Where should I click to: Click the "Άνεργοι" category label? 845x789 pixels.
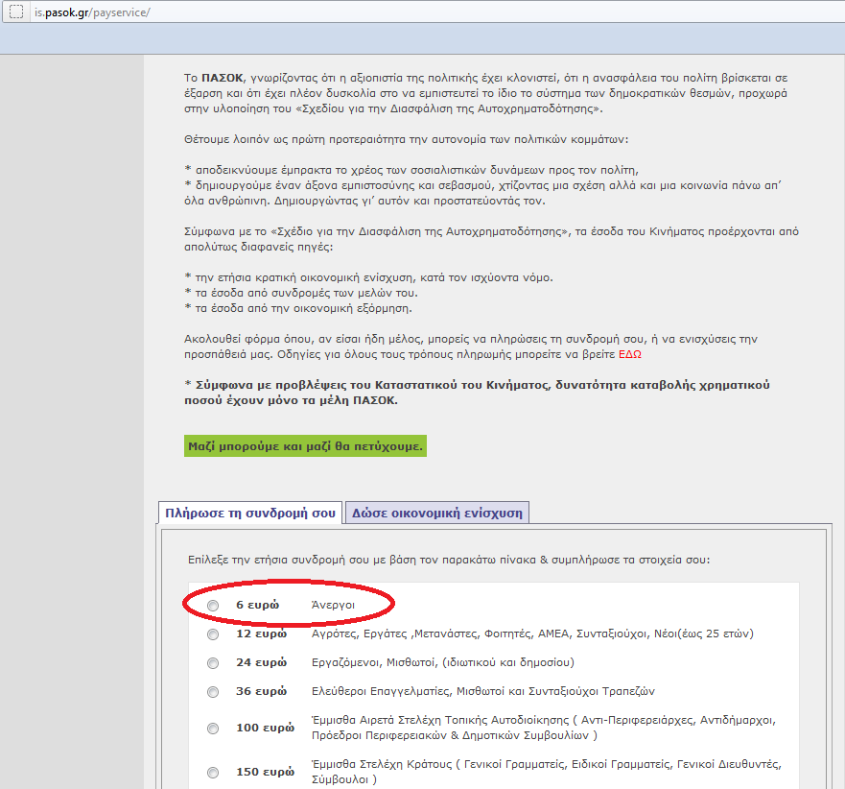pyautogui.click(x=333, y=606)
